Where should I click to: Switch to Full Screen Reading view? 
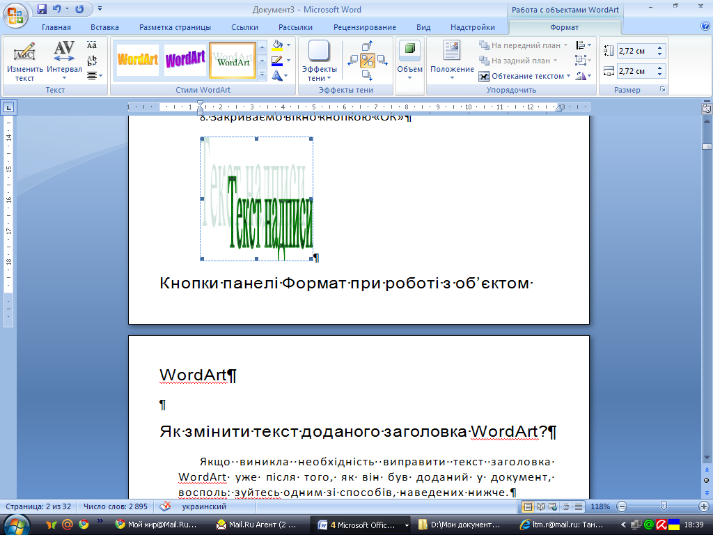click(x=540, y=506)
